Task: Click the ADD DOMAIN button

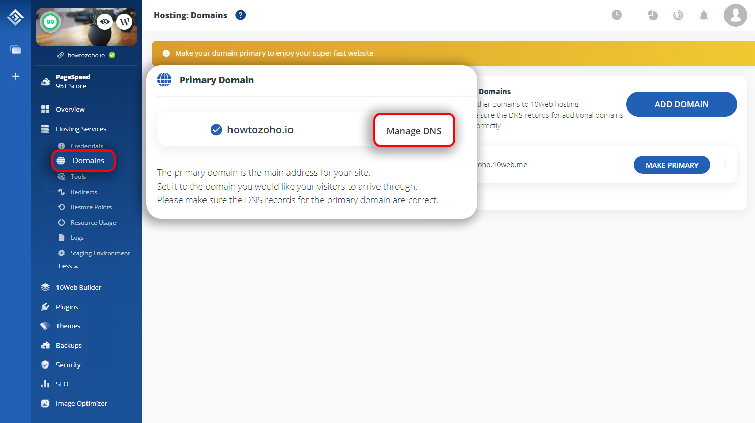Action: point(682,104)
